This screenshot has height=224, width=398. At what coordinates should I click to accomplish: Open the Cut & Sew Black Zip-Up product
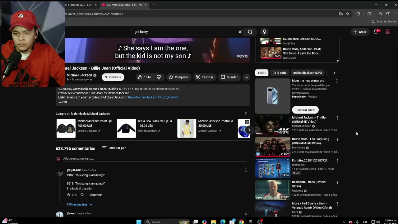146,128
